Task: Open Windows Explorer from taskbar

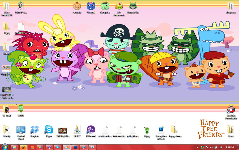Action: (15, 147)
